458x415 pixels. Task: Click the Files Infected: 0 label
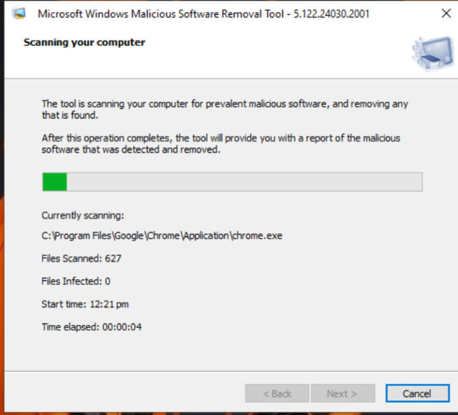pyautogui.click(x=76, y=281)
